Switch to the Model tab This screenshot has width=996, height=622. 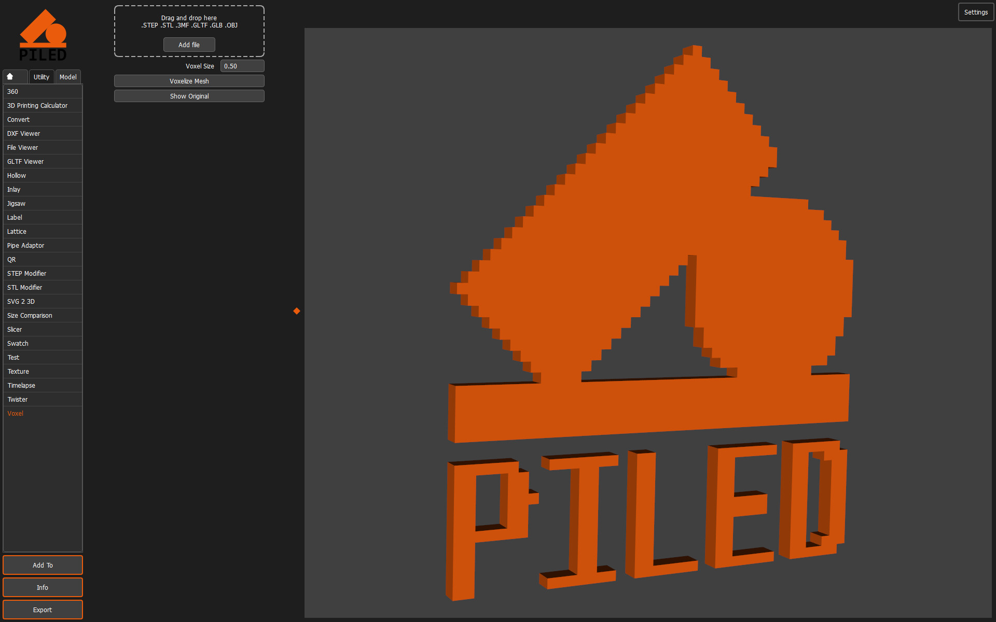point(68,77)
